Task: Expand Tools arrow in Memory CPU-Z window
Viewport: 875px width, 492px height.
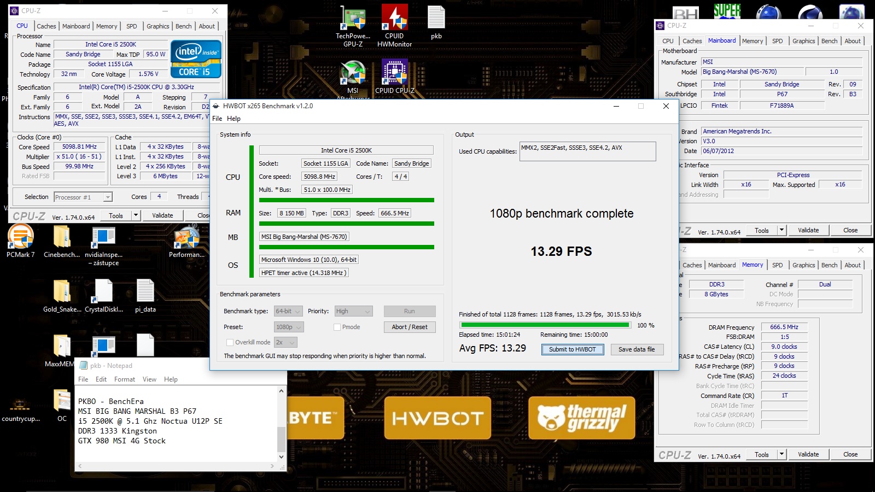Action: click(x=782, y=454)
